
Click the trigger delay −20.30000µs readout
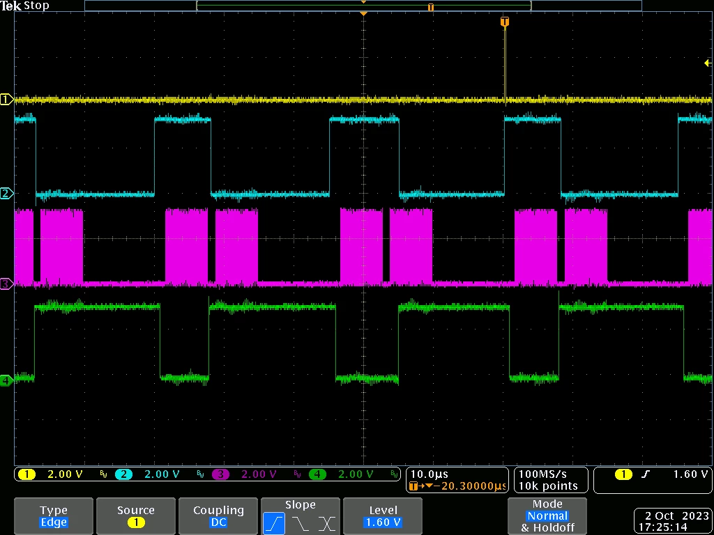pos(457,486)
